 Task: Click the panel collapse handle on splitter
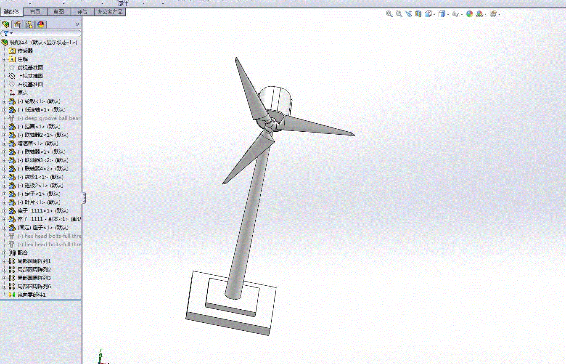tap(84, 198)
